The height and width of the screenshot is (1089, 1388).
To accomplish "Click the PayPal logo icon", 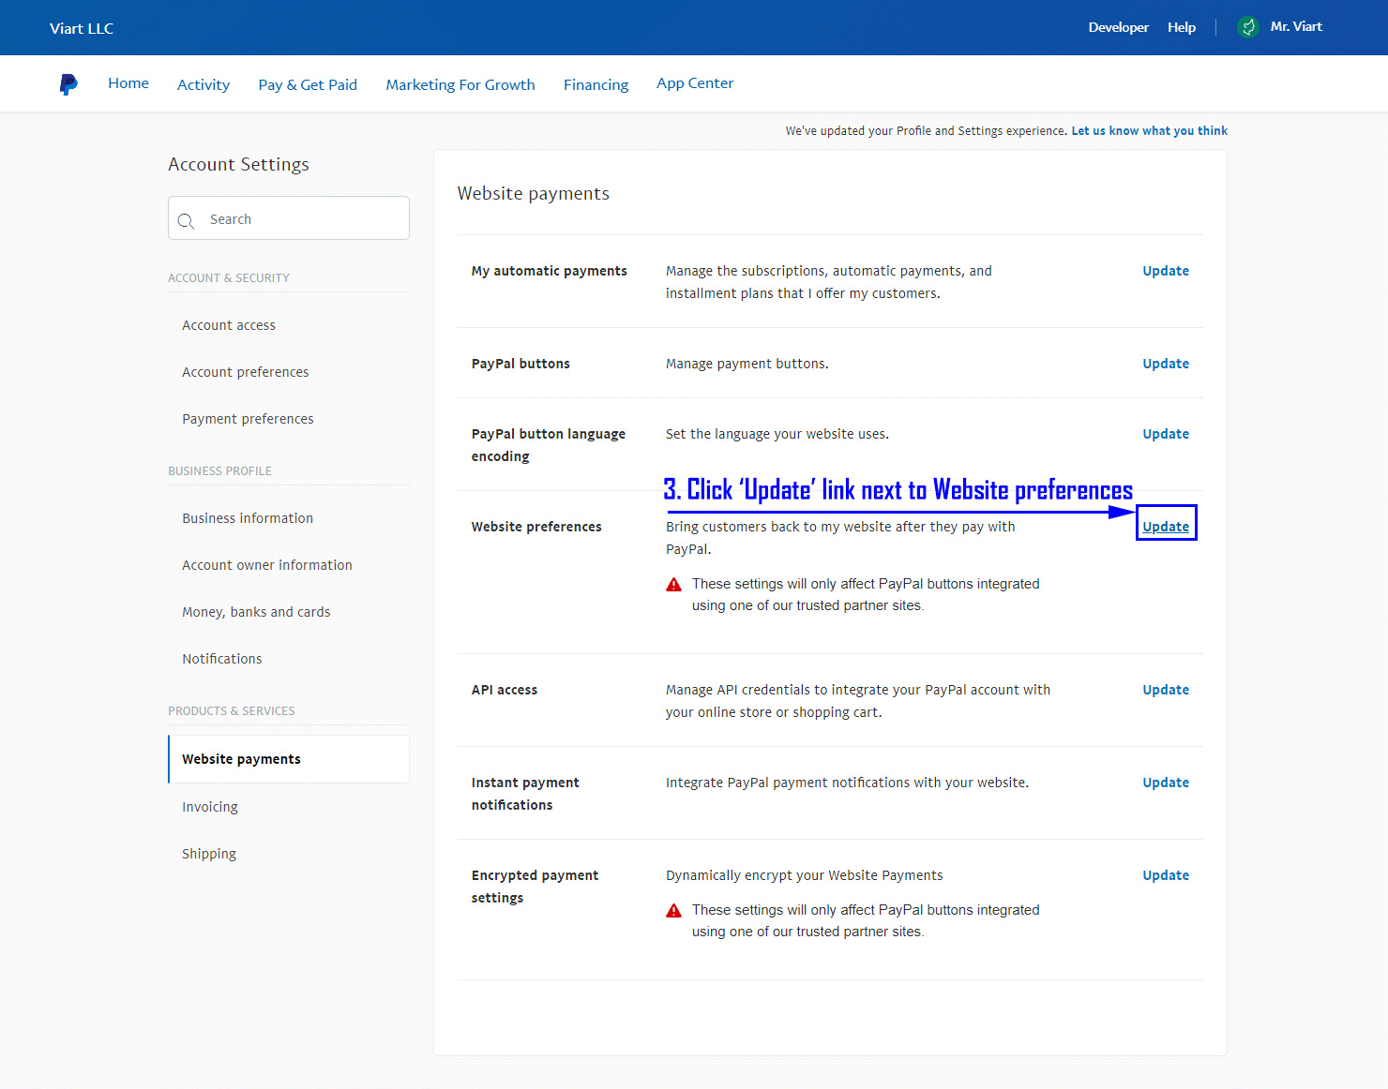I will coord(68,84).
